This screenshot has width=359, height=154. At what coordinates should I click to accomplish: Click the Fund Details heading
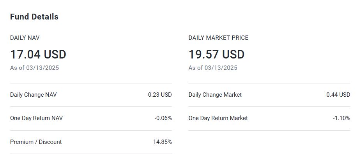[x=34, y=17]
